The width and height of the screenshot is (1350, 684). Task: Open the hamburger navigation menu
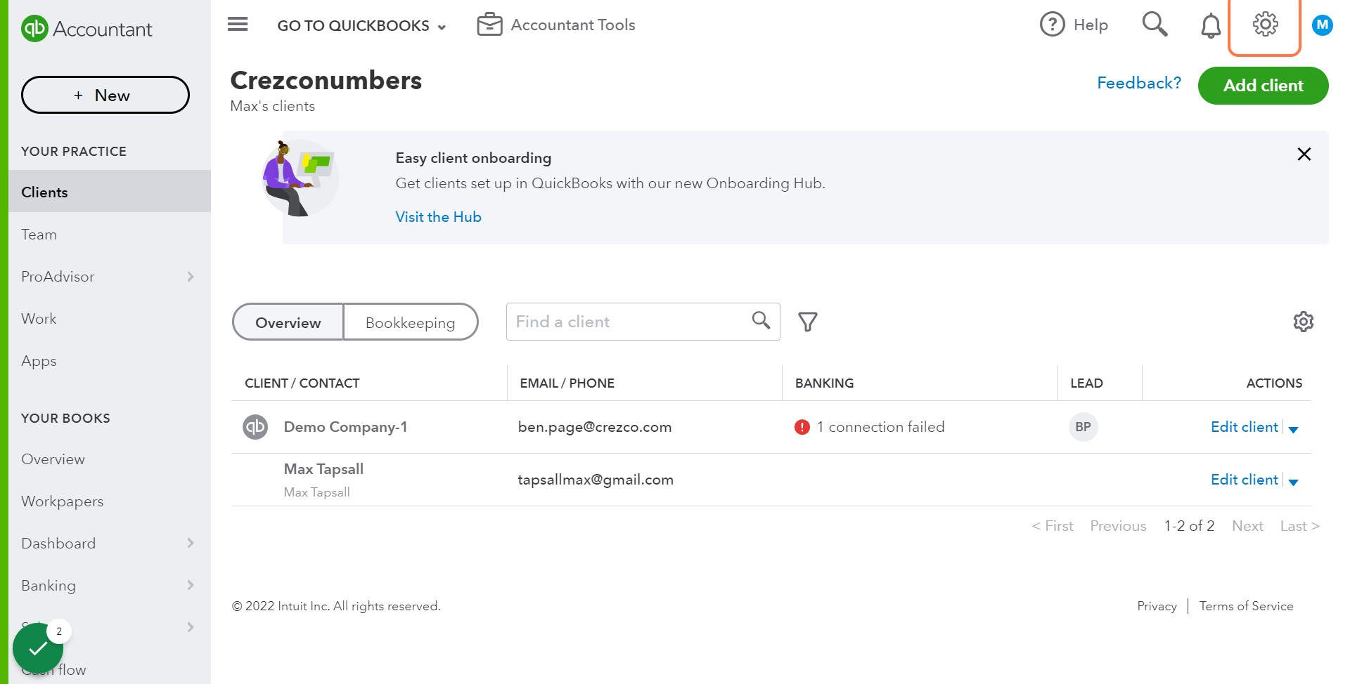pos(237,24)
